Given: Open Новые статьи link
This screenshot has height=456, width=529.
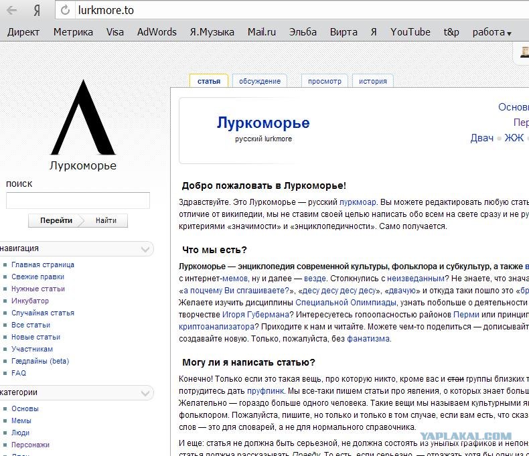Looking at the screenshot, I should pos(35,337).
